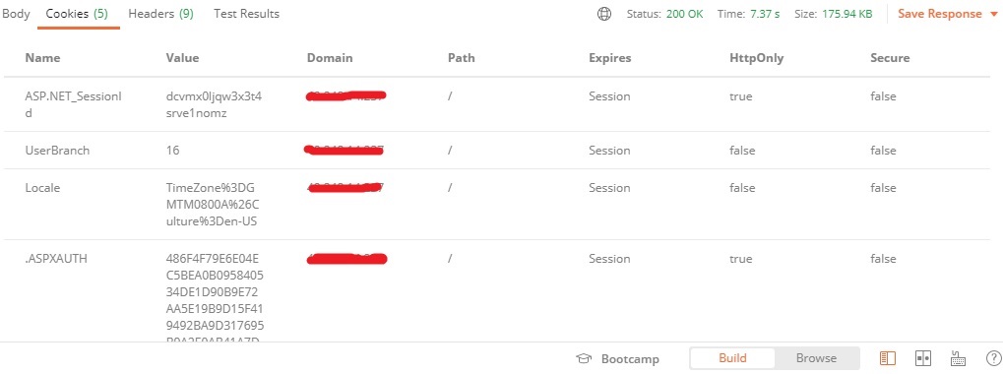Click the globe network info icon

(603, 14)
